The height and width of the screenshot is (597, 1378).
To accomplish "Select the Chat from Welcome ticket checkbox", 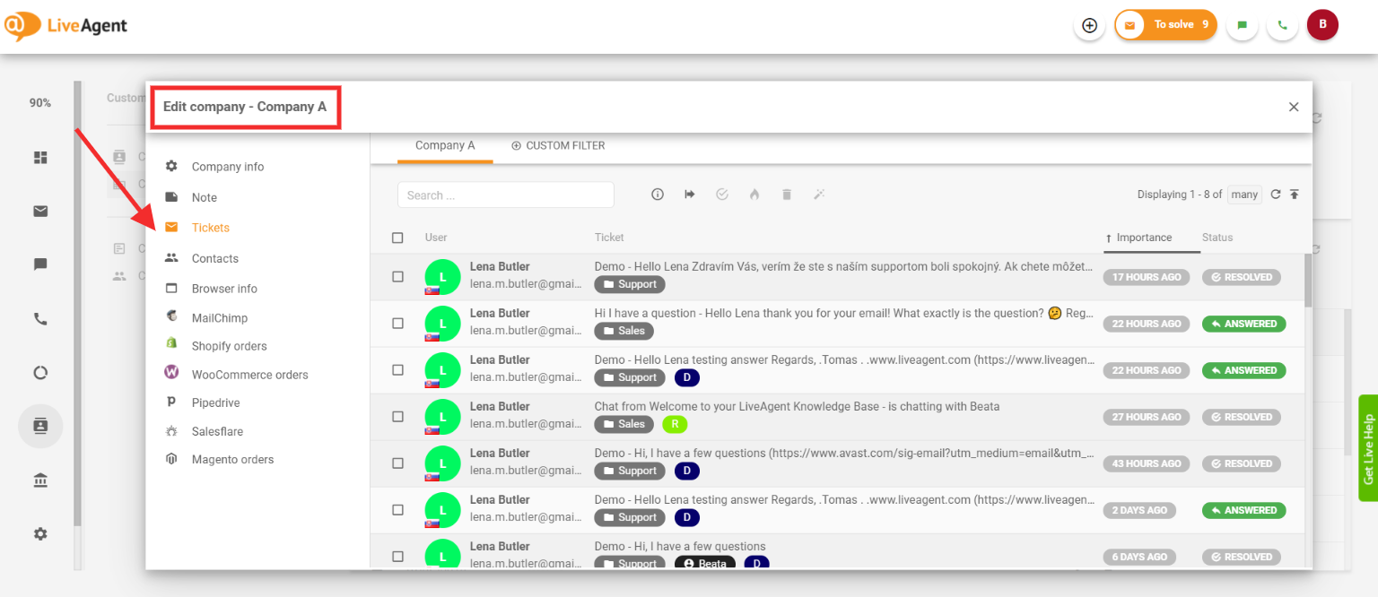I will [x=397, y=417].
